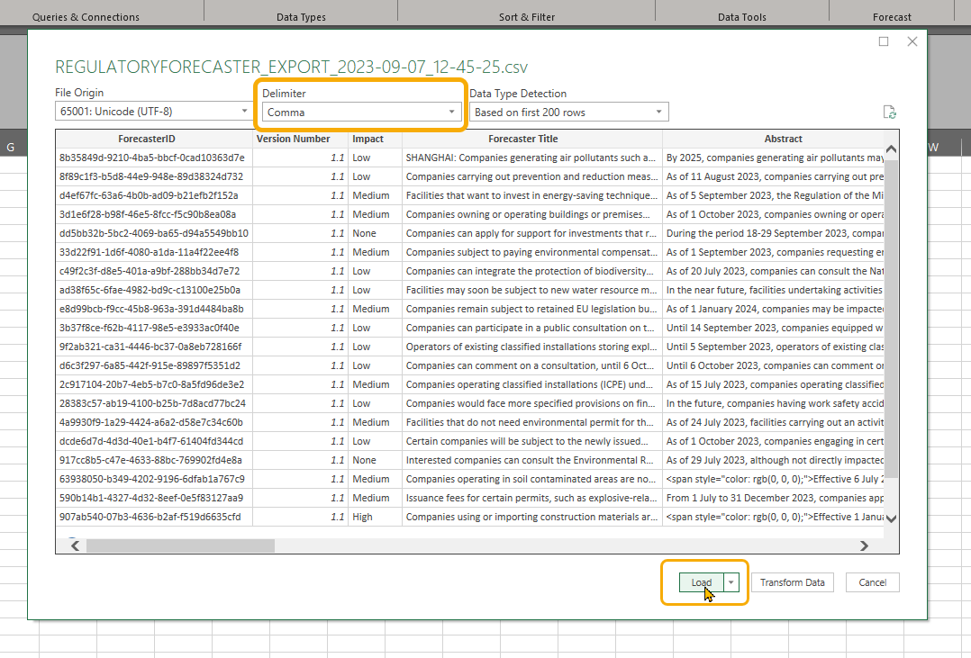Click title 'Issuance fees for certain permits'
This screenshot has height=658, width=971.
click(x=532, y=498)
